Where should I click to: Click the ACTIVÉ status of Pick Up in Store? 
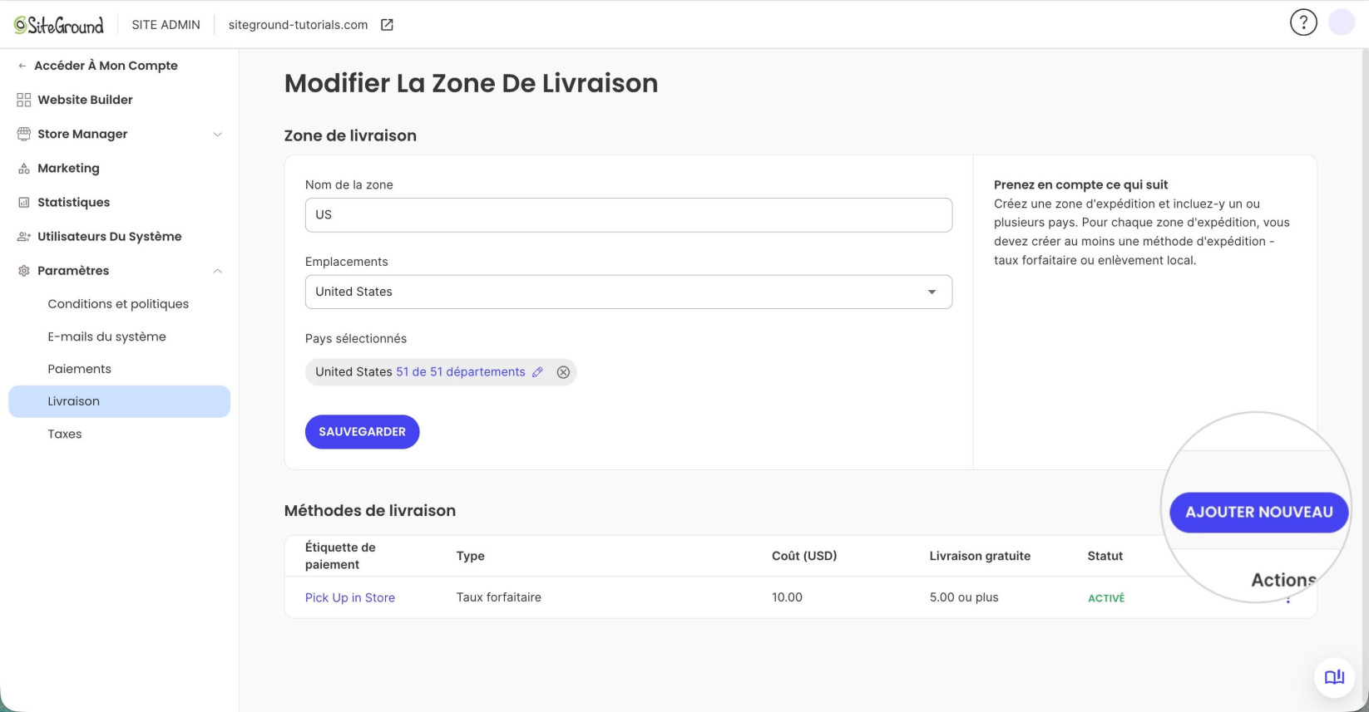[1106, 598]
